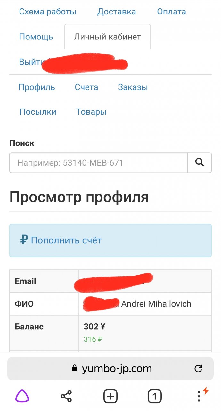Switch to the Счета sub-tab
Image resolution: width=221 pixels, height=411 pixels.
86,87
